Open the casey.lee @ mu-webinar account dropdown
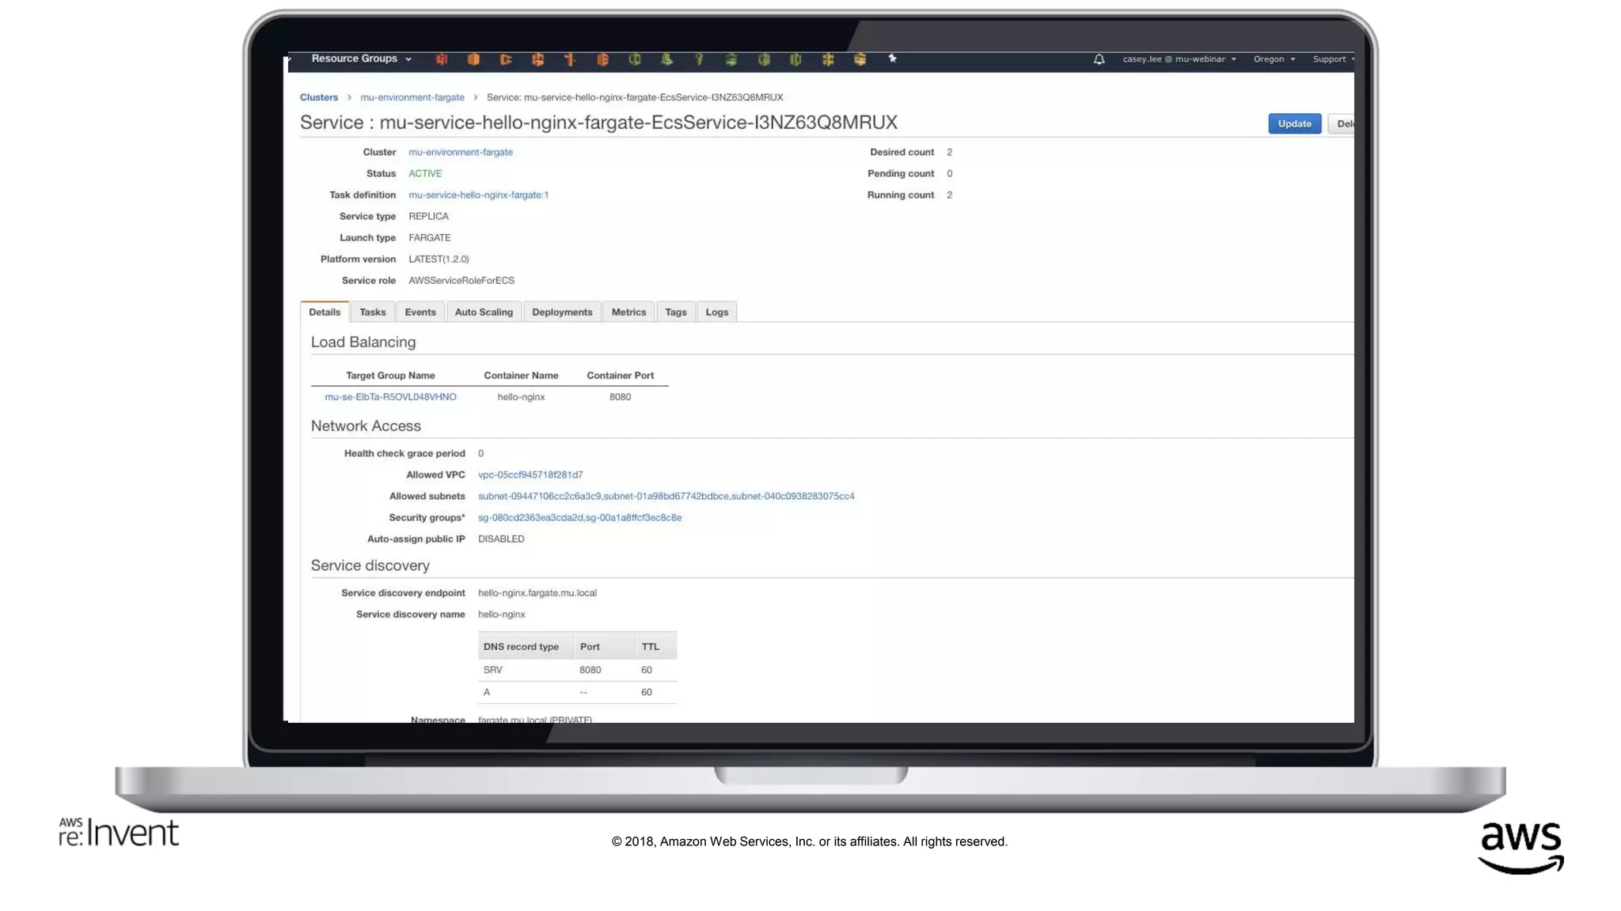 tap(1179, 59)
